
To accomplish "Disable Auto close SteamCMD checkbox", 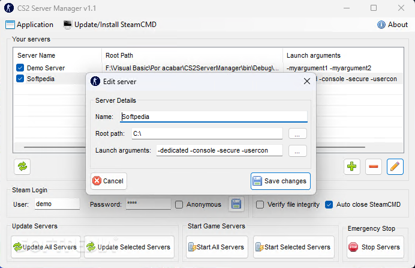I will pyautogui.click(x=329, y=205).
